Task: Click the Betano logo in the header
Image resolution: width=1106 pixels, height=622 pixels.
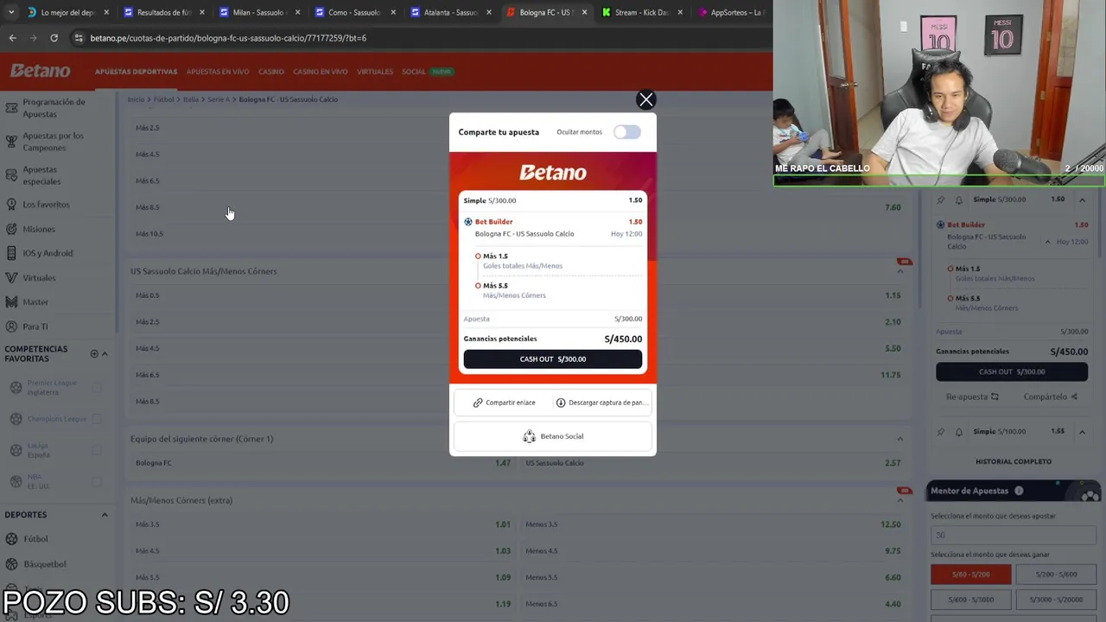Action: 40,71
